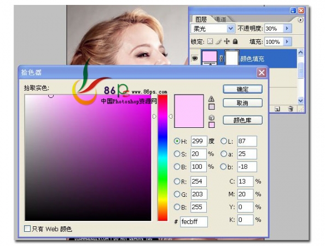The width and height of the screenshot is (325, 246).
Task: Switch to the 通道 channels tab
Action: (220, 20)
